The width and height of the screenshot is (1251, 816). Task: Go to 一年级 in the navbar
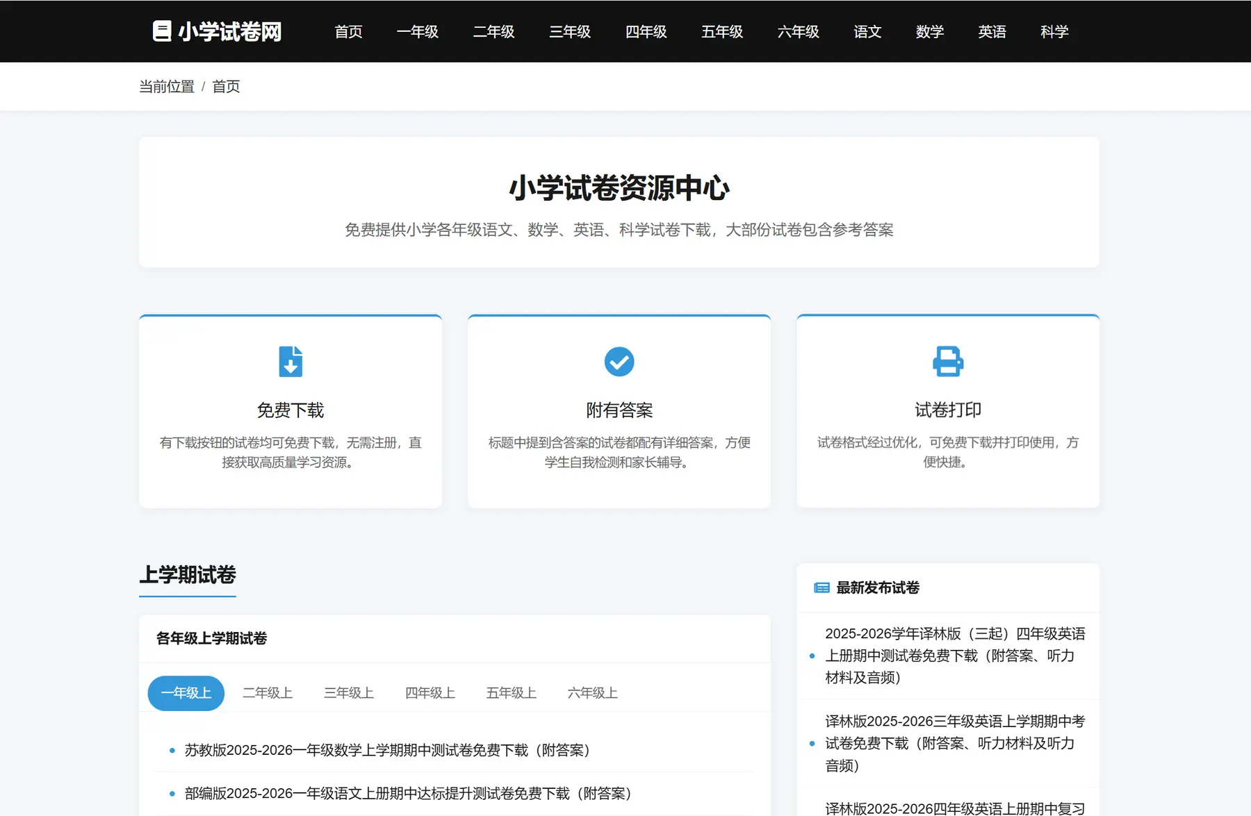417,32
